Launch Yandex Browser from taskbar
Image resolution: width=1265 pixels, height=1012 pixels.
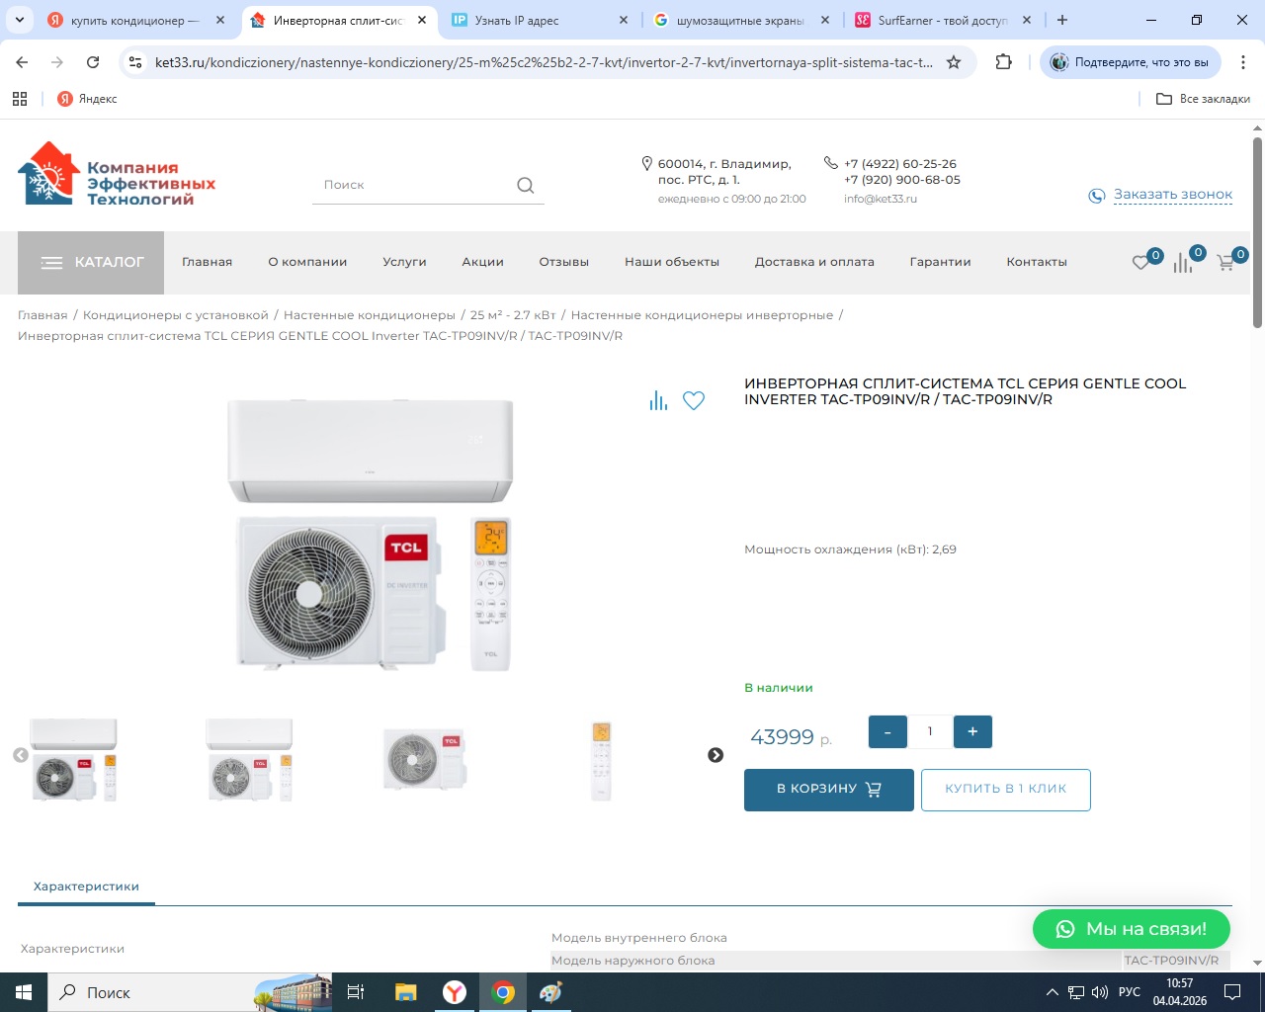coord(455,992)
